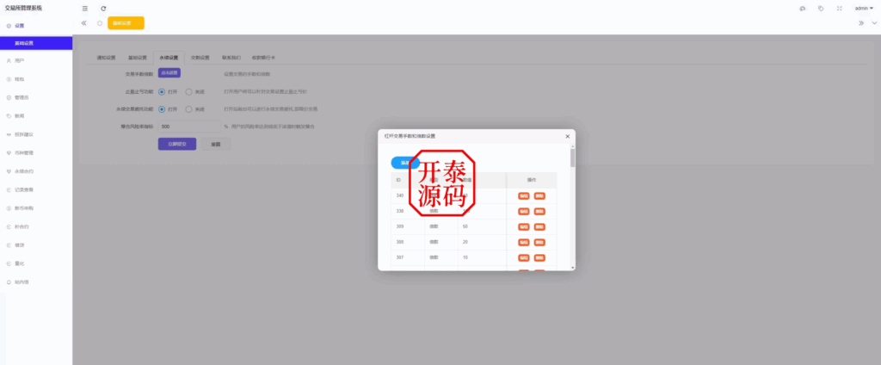Screen dimensions: 881x365
Task: Click the 立即提交 submit button
Action: tap(177, 144)
